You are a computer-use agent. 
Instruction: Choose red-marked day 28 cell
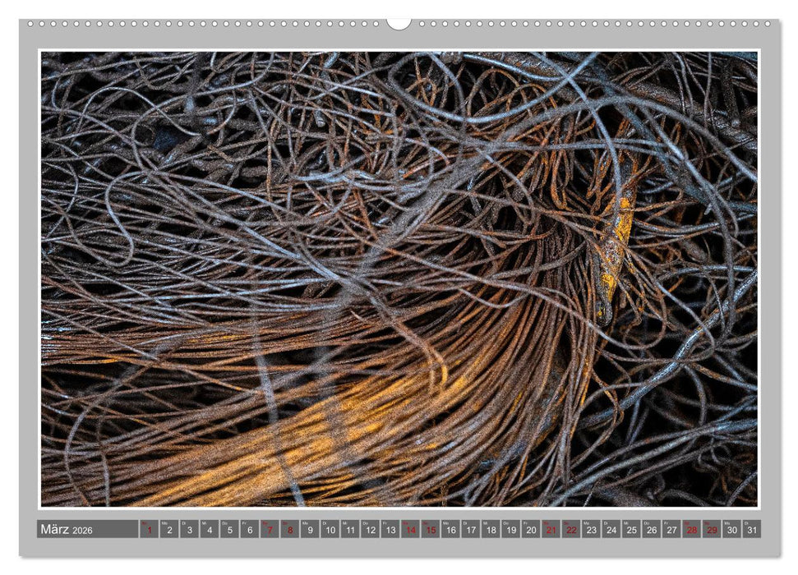pos(691,530)
